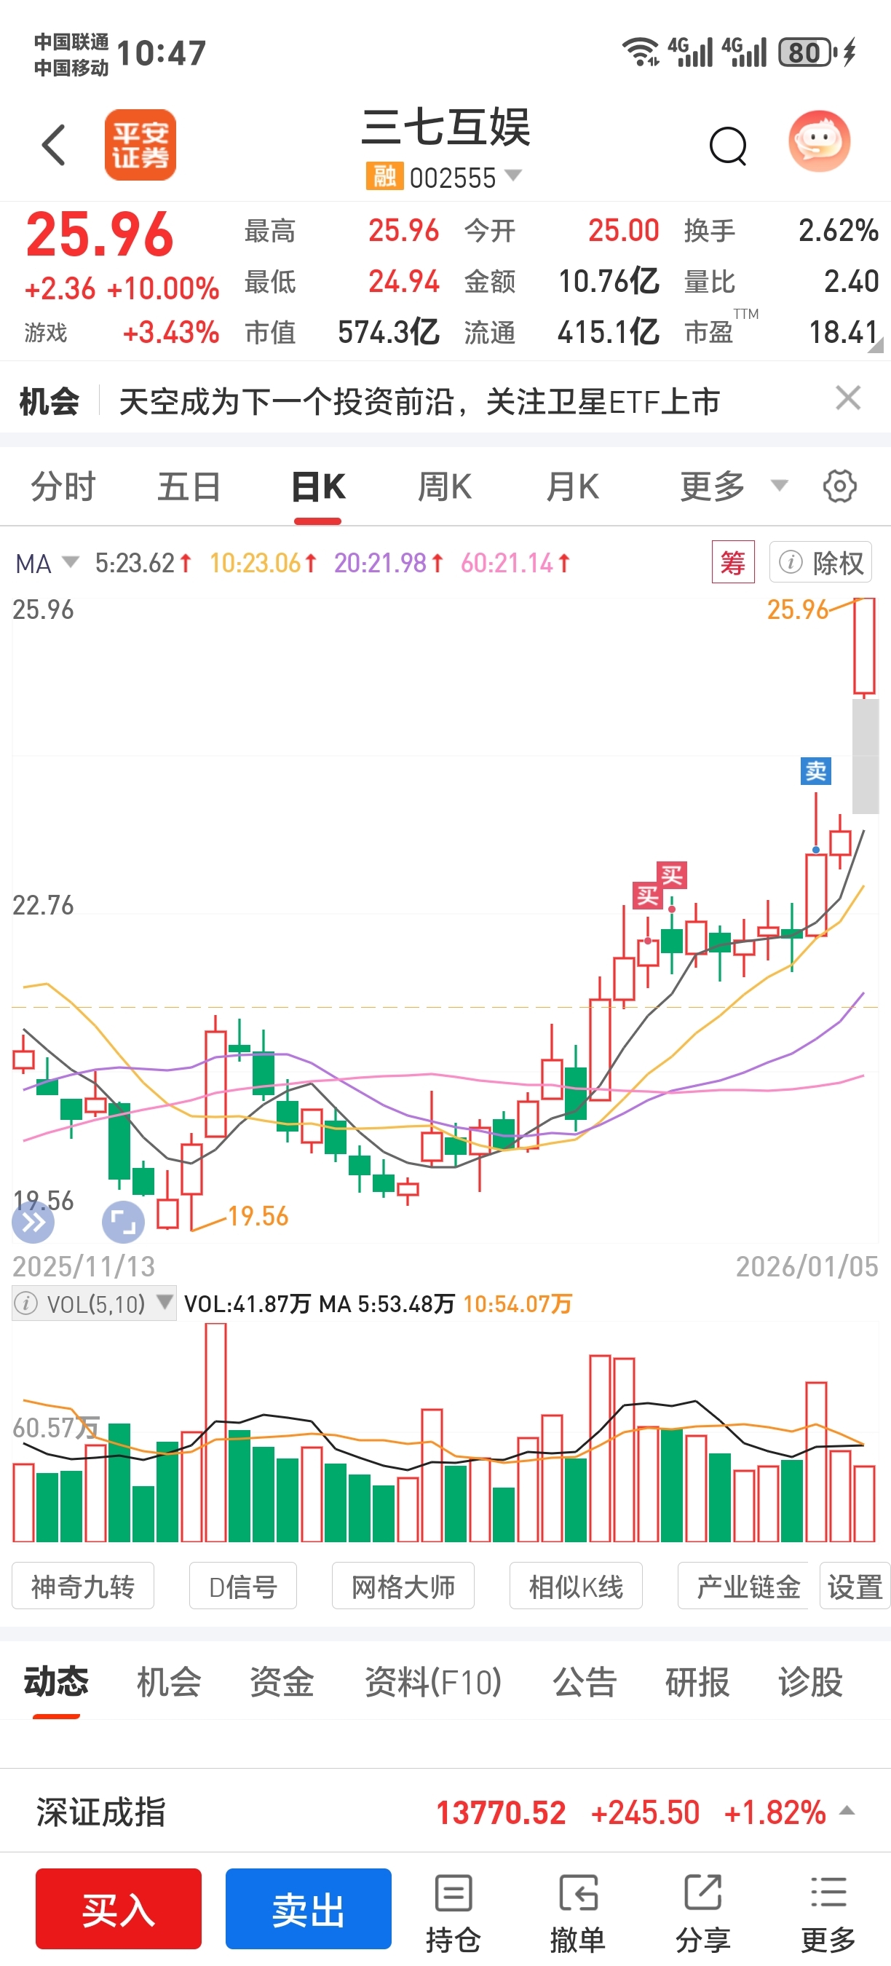891x1966 pixels.
Task: Close the 机会 news banner
Action: tap(848, 398)
